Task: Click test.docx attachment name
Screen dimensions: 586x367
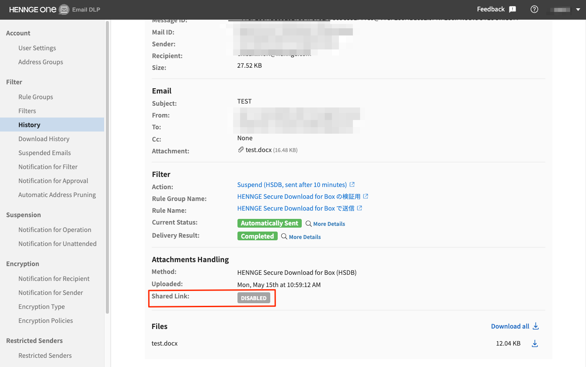Action: pyautogui.click(x=258, y=150)
